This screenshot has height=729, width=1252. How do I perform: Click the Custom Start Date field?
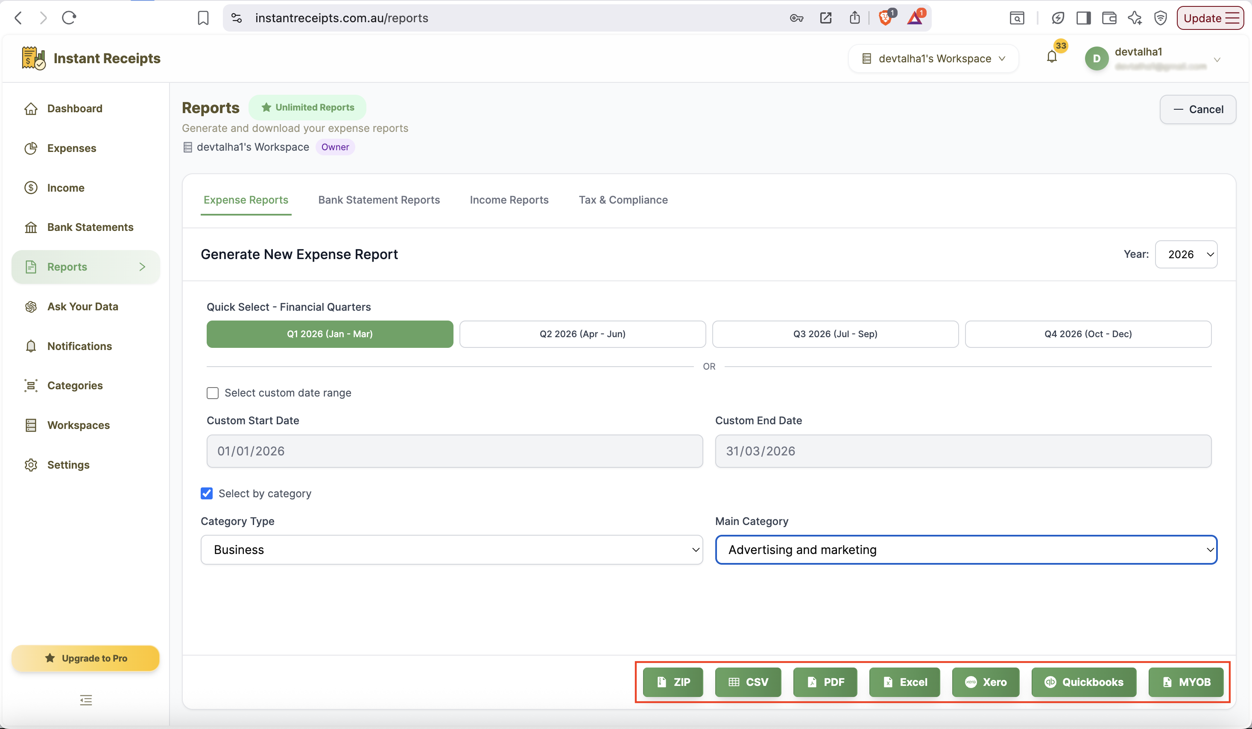pos(455,451)
